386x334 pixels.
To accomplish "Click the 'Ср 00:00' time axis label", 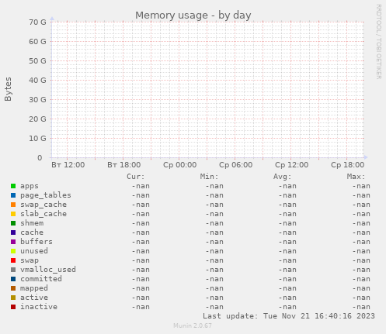I will 179,165.
